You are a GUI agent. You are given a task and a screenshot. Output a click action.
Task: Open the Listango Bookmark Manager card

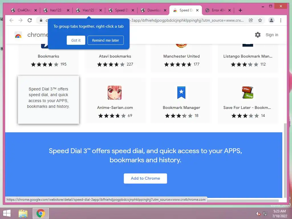tap(248, 58)
